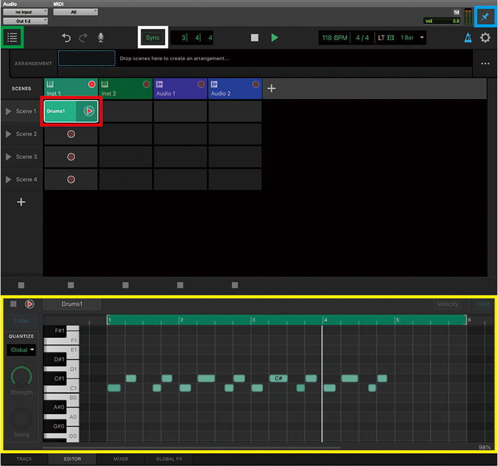Switch to the GLOBAL FX tab
Screen dimensions: 498x466
(169, 459)
